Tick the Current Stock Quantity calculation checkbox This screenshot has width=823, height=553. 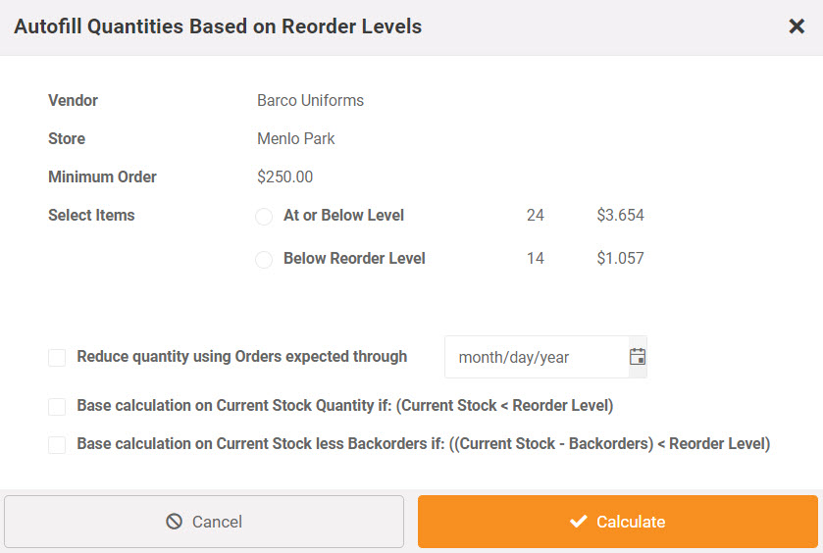(57, 407)
